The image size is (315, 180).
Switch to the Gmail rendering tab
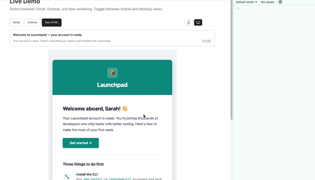tap(17, 22)
